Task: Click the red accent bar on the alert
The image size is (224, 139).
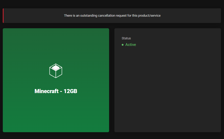Action: tap(3, 16)
